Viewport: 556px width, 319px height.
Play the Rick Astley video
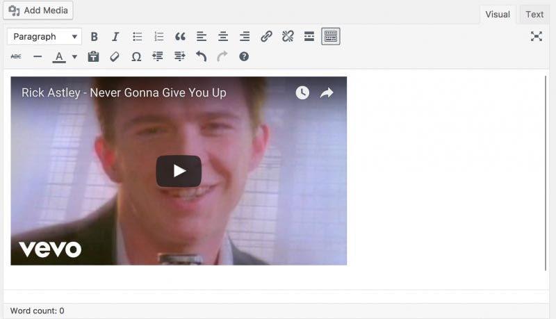coord(179,171)
